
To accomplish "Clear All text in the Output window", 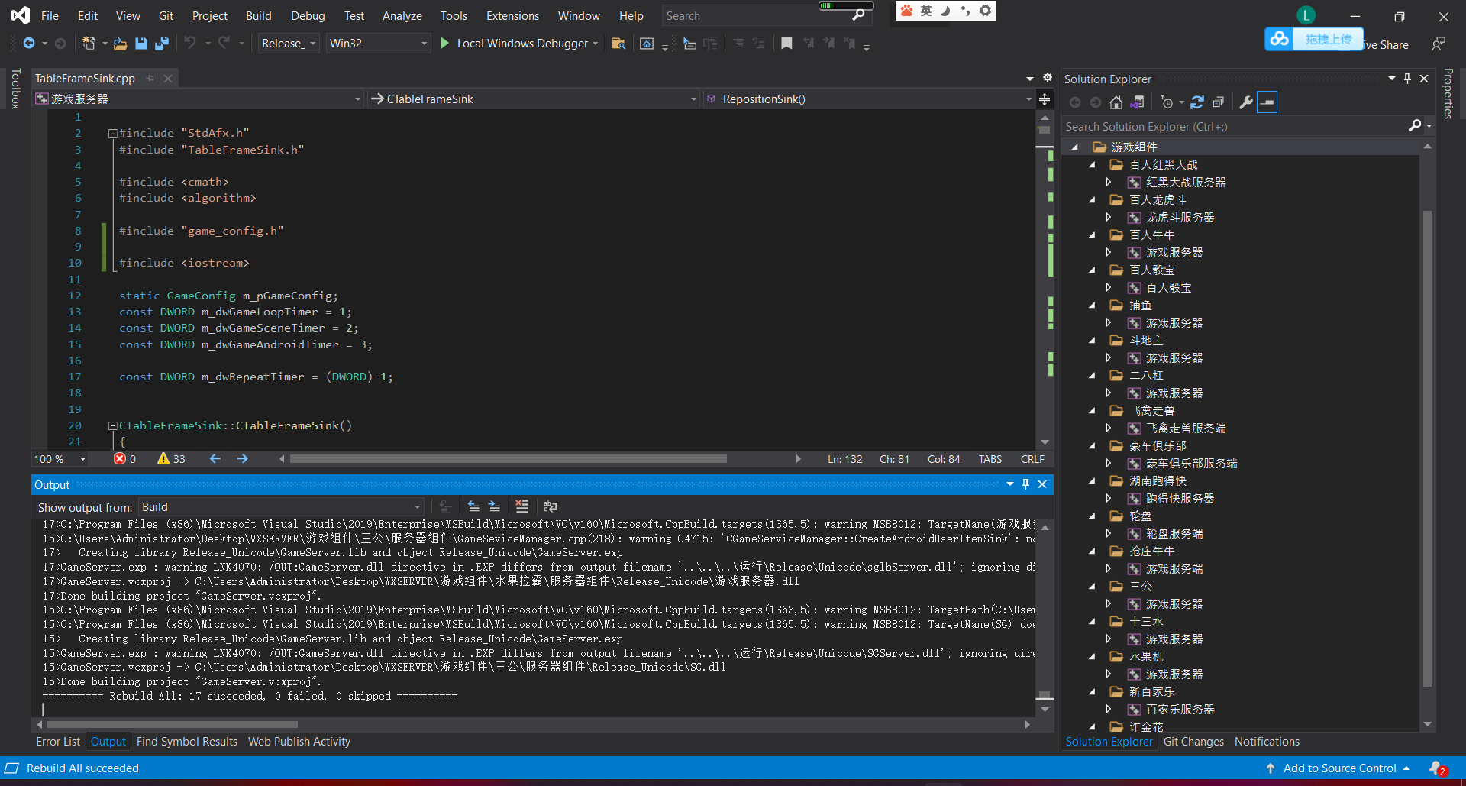I will (521, 506).
